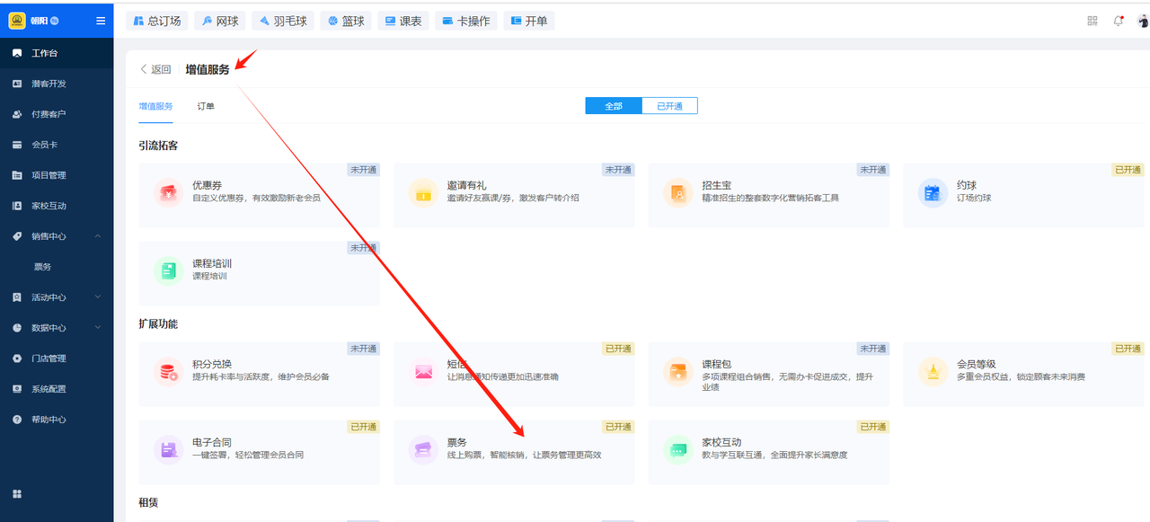This screenshot has height=522, width=1150.
Task: Collapse sidebar with the hamburger menu icon
Action: click(x=101, y=21)
